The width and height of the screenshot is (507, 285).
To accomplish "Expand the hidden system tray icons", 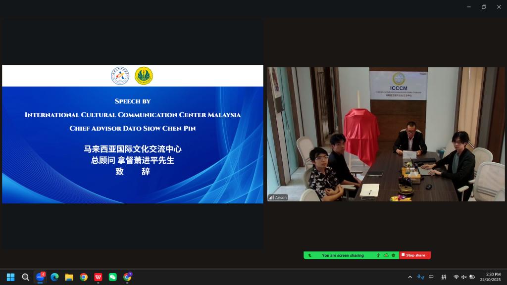I will click(x=410, y=277).
